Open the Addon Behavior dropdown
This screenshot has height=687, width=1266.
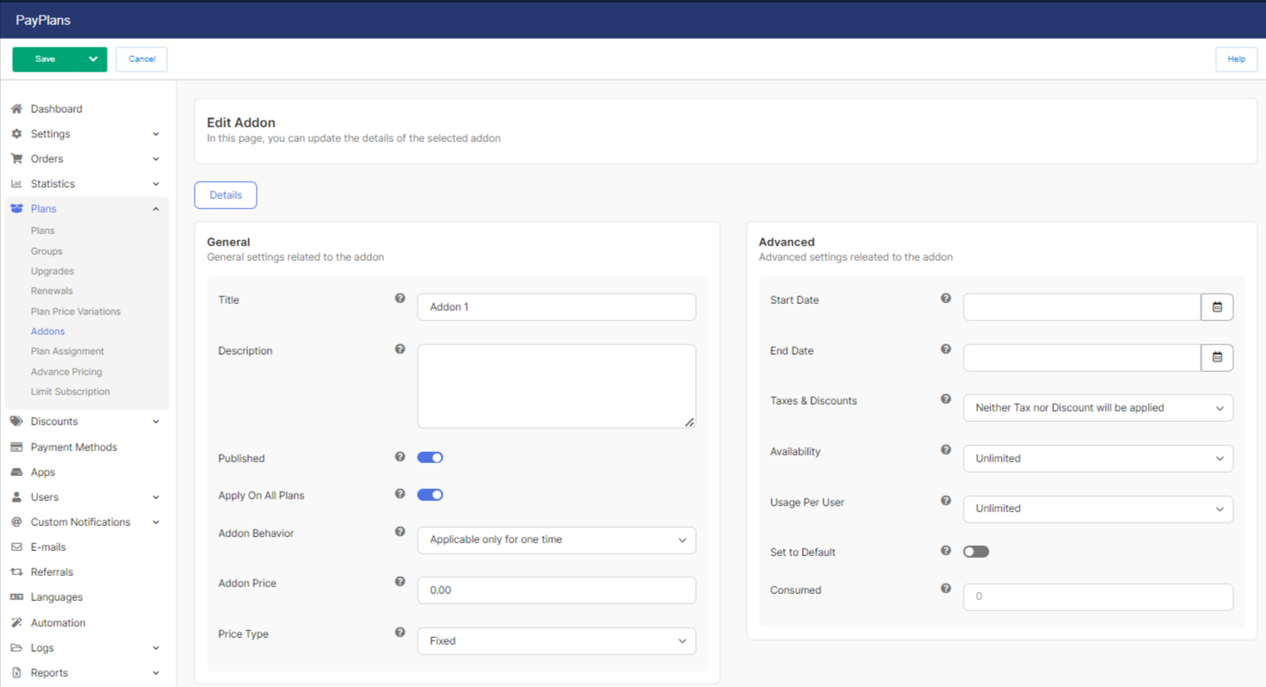coord(556,540)
